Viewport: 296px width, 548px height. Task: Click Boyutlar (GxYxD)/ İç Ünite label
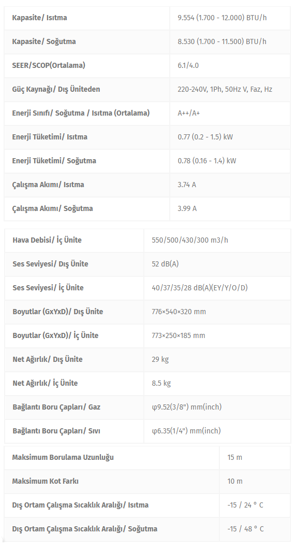point(55,335)
